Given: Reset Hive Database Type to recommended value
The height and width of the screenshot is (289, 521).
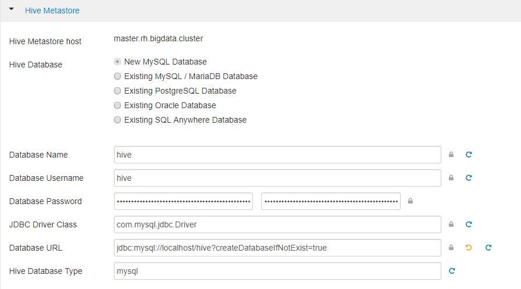Looking at the screenshot, I should [452, 271].
